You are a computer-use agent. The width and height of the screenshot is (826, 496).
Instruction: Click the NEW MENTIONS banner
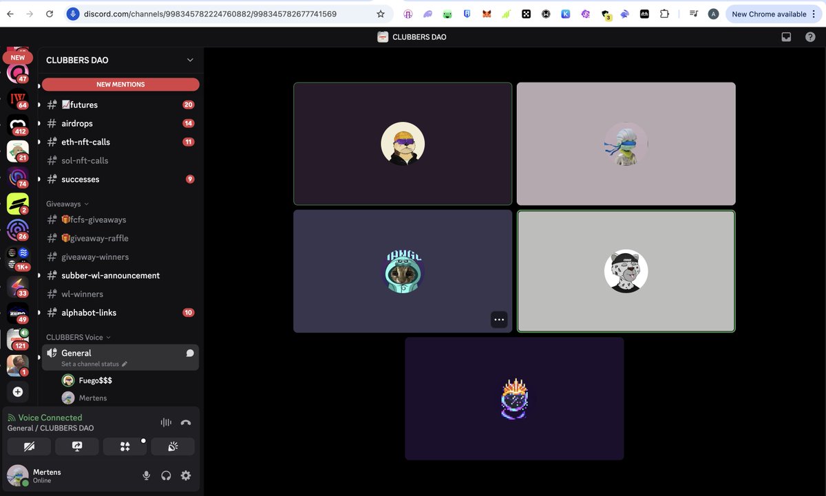pos(120,83)
